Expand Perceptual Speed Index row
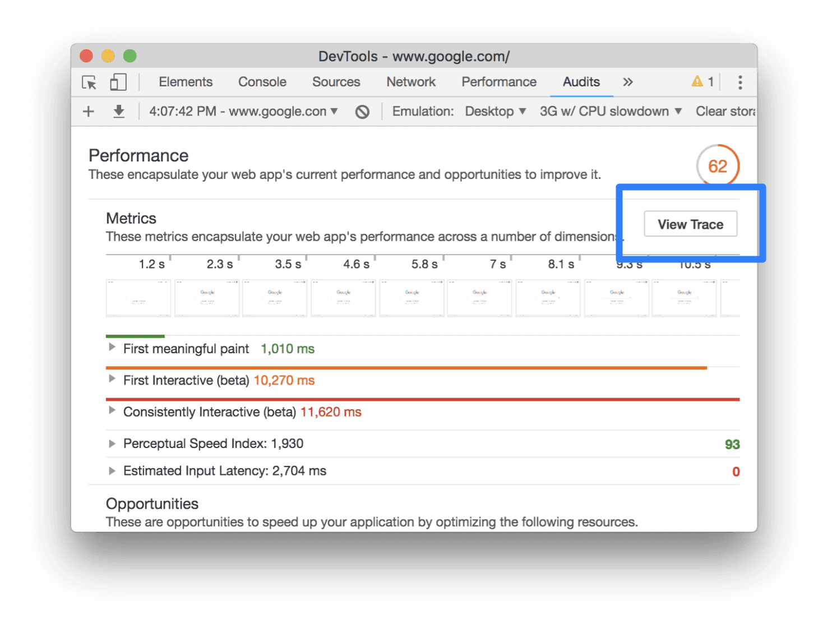Viewport: 832px width, 628px height. coord(112,444)
